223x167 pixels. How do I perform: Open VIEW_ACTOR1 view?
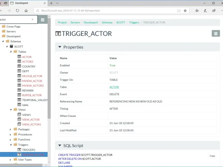(x=31, y=124)
